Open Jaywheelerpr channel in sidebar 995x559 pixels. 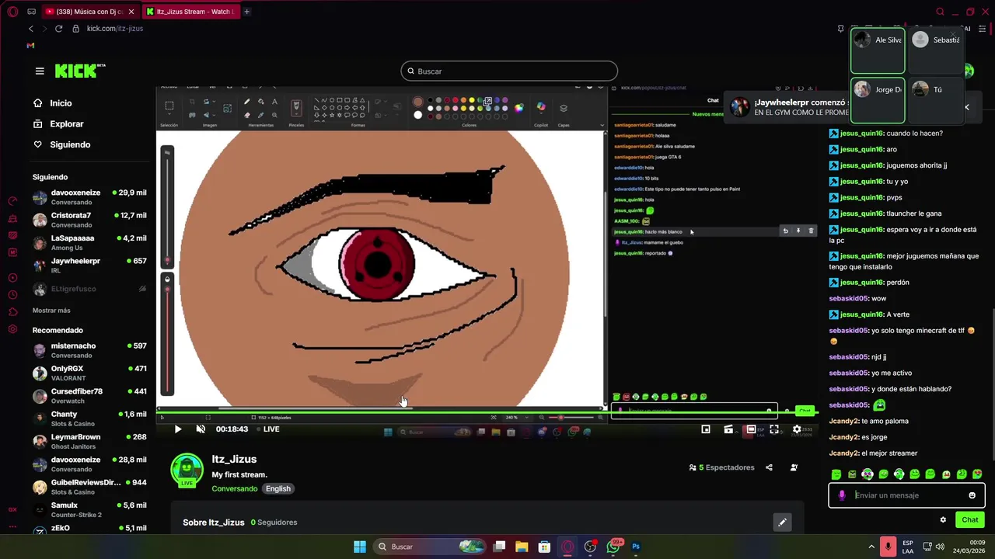[89, 266]
